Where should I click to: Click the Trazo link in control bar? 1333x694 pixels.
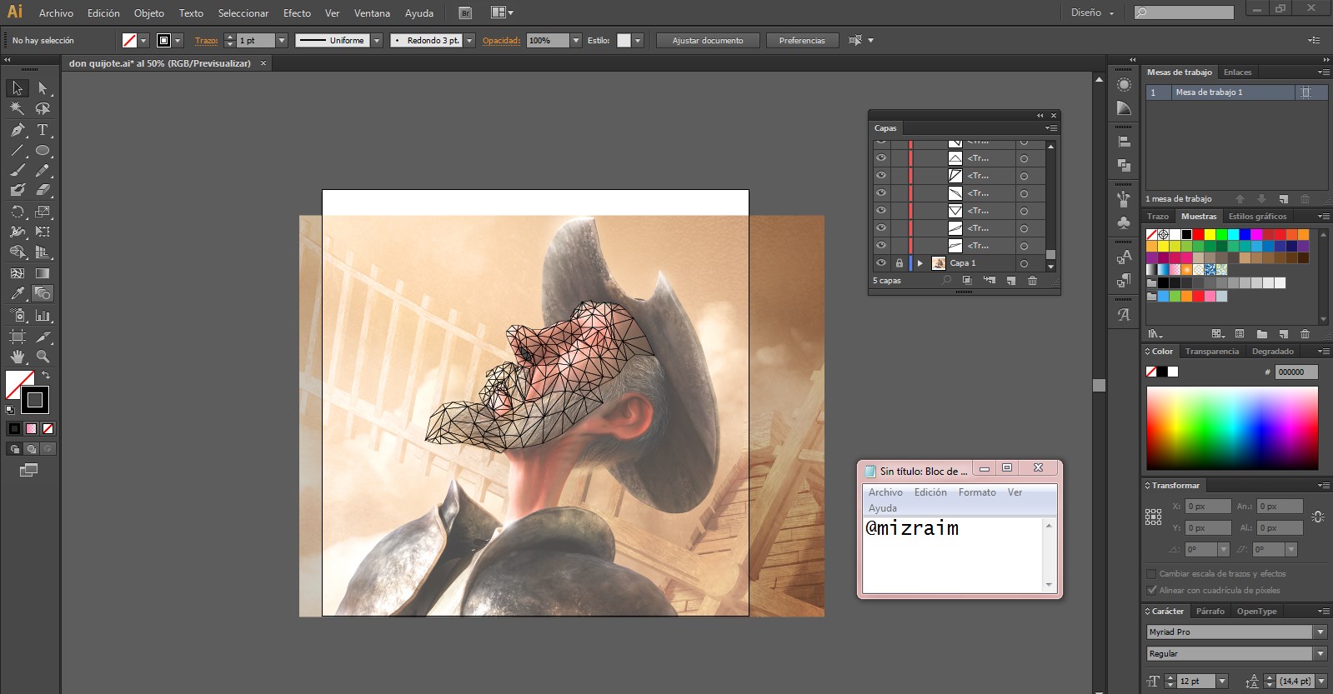coord(206,41)
